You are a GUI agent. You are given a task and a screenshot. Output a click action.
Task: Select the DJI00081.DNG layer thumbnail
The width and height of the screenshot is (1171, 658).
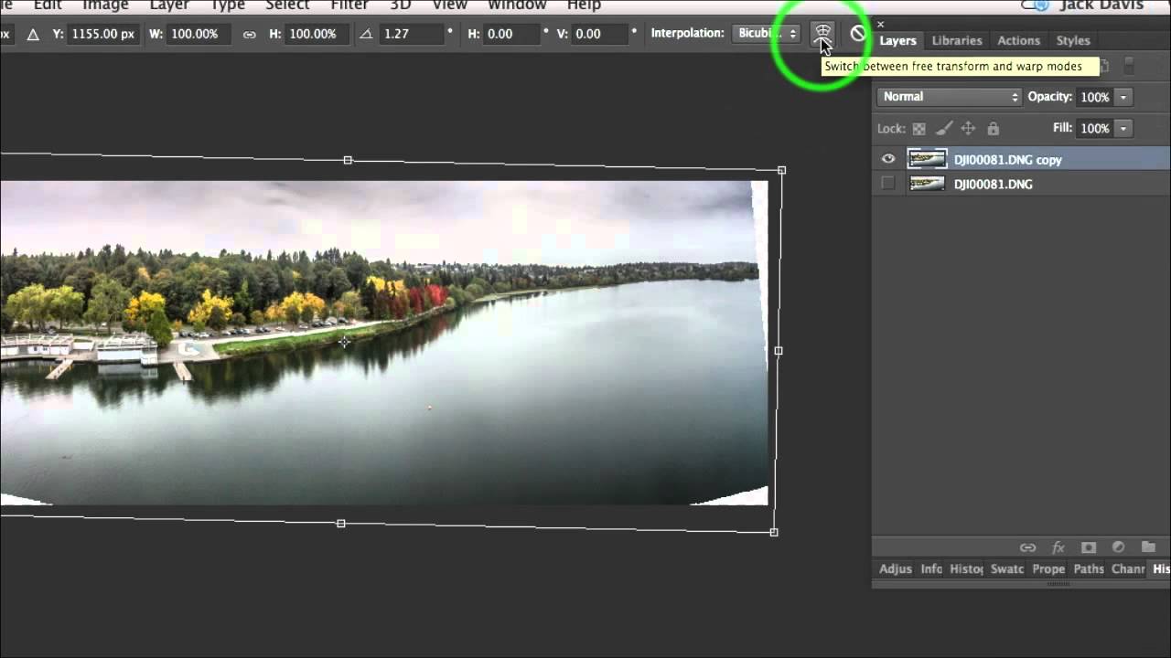926,184
